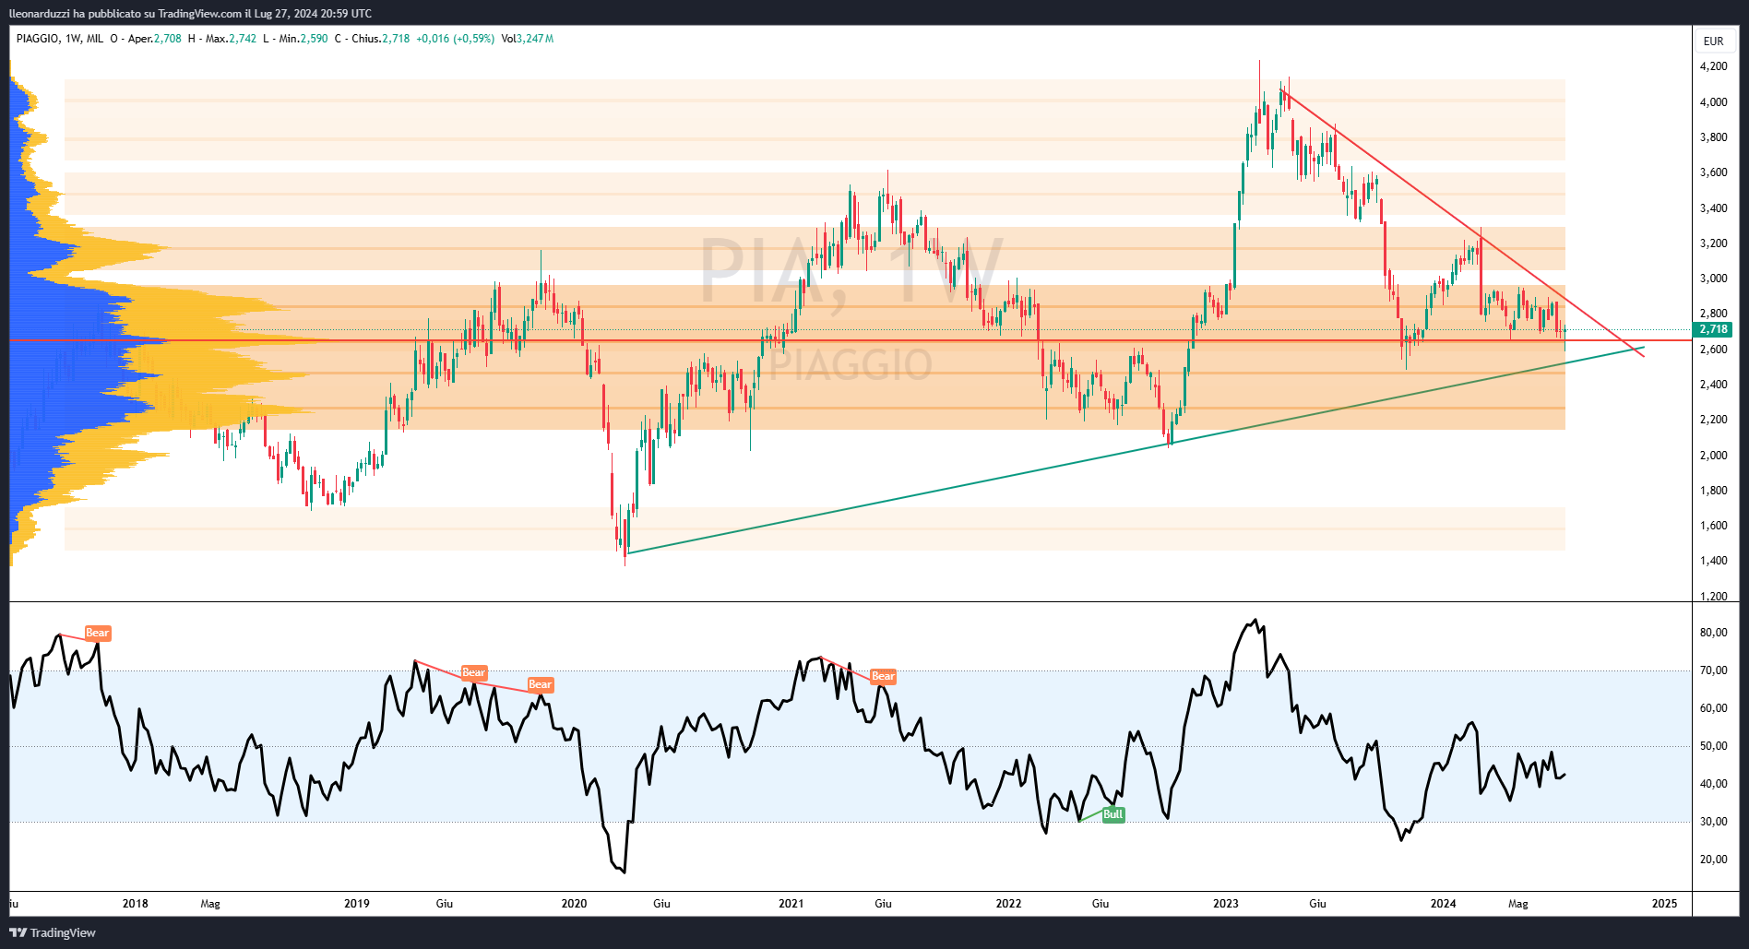Click the 70,00 RSI axis label

pyautogui.click(x=1714, y=670)
